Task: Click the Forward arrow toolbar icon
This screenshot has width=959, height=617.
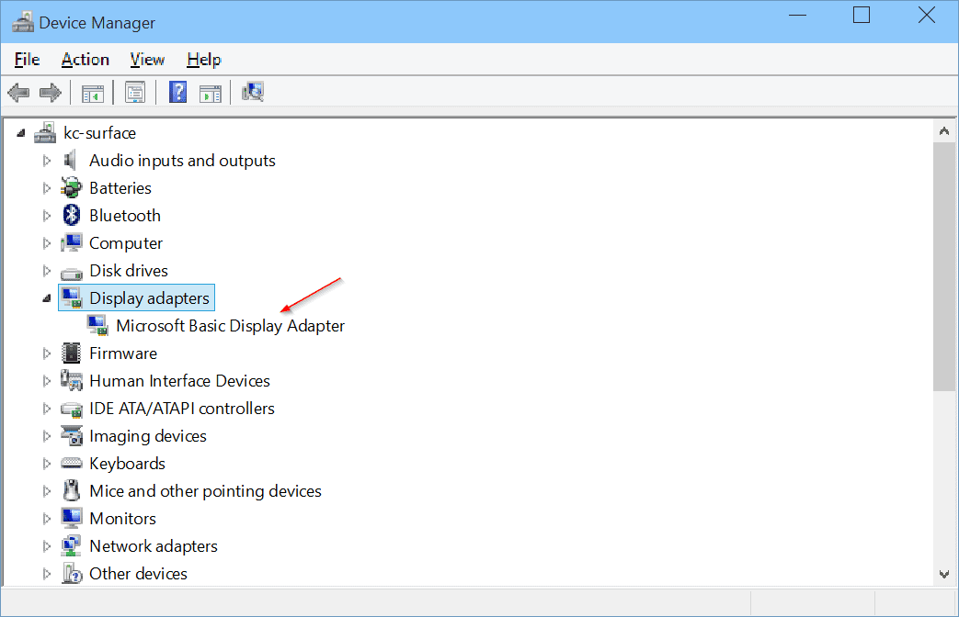Action: click(51, 93)
